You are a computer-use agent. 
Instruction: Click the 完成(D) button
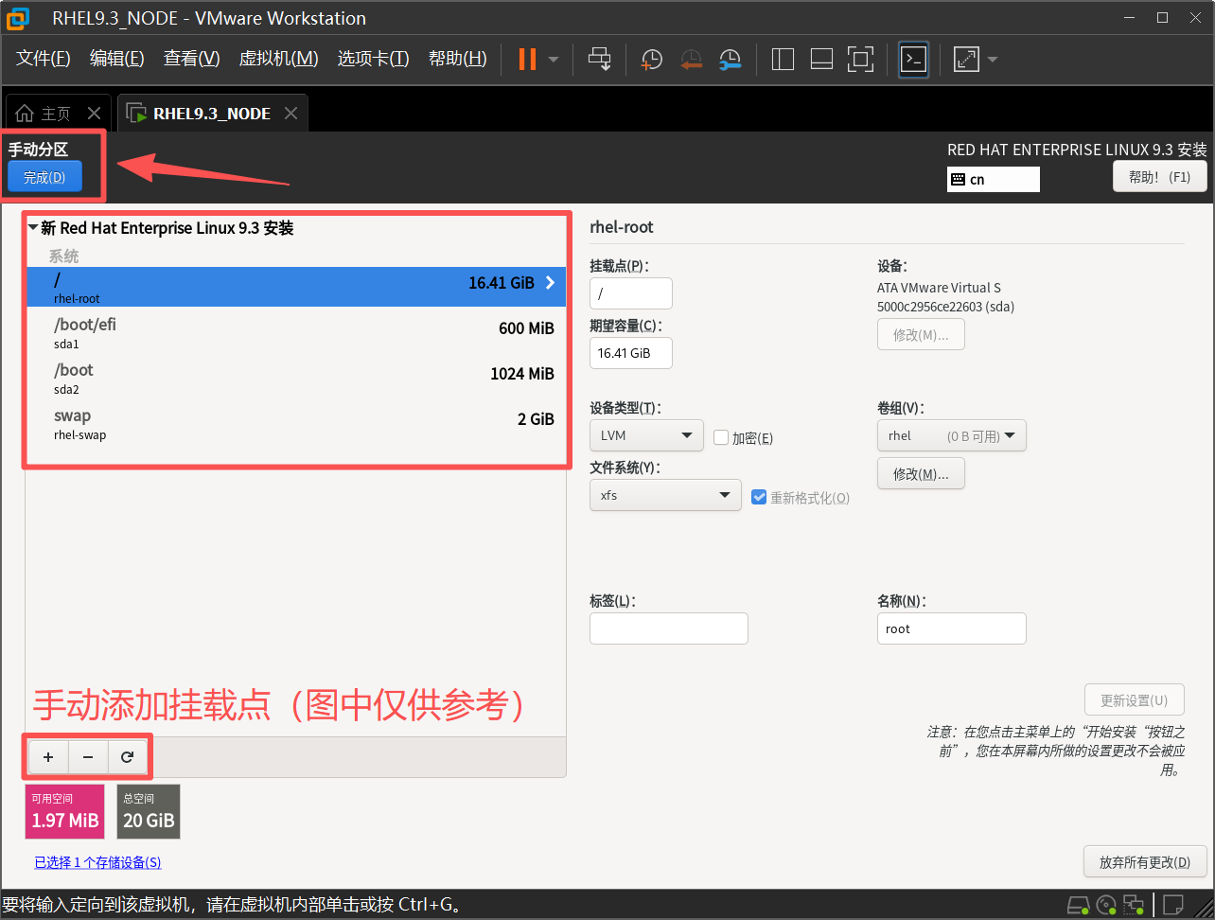pos(44,177)
